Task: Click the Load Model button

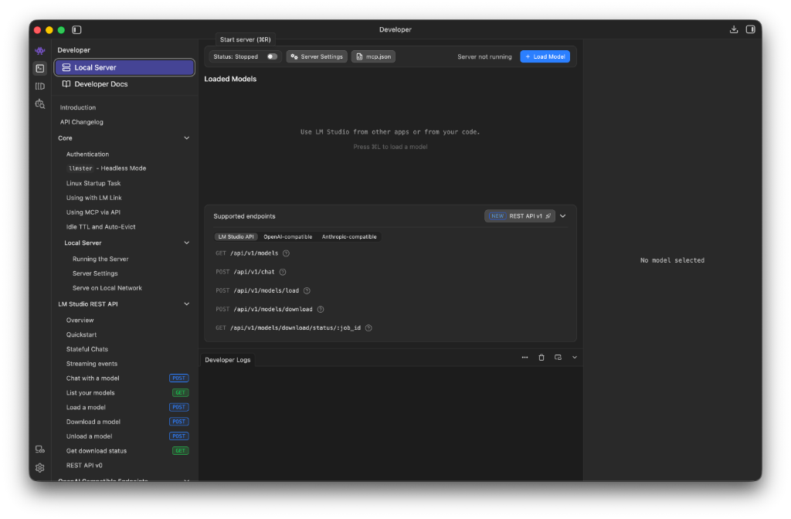Action: tap(545, 56)
